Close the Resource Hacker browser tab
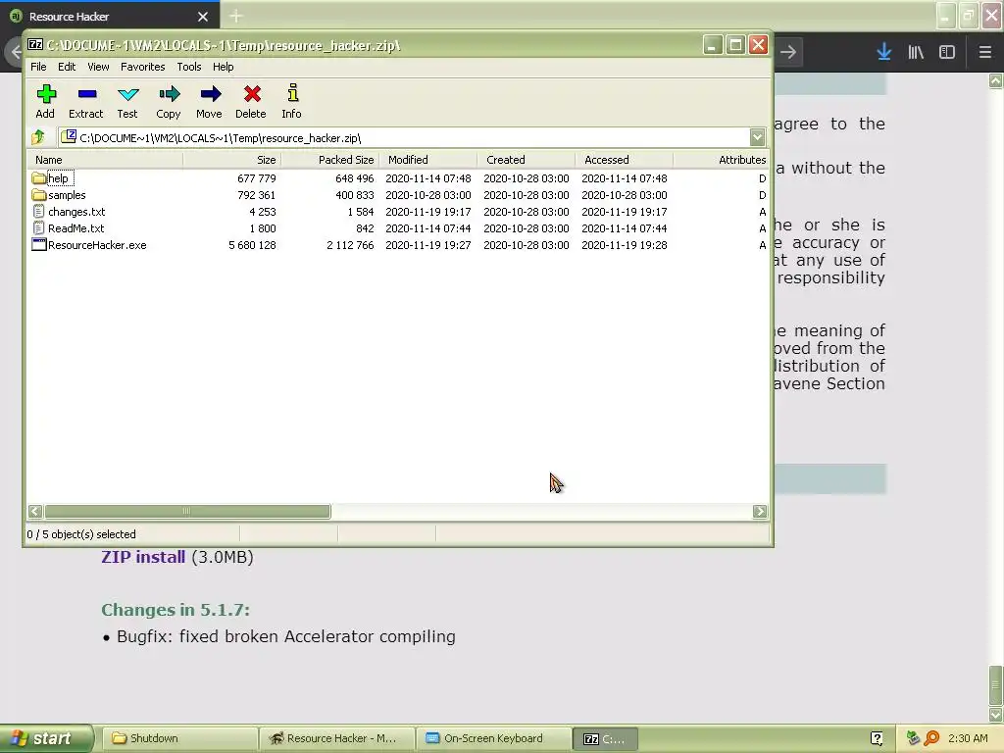 [x=202, y=17]
